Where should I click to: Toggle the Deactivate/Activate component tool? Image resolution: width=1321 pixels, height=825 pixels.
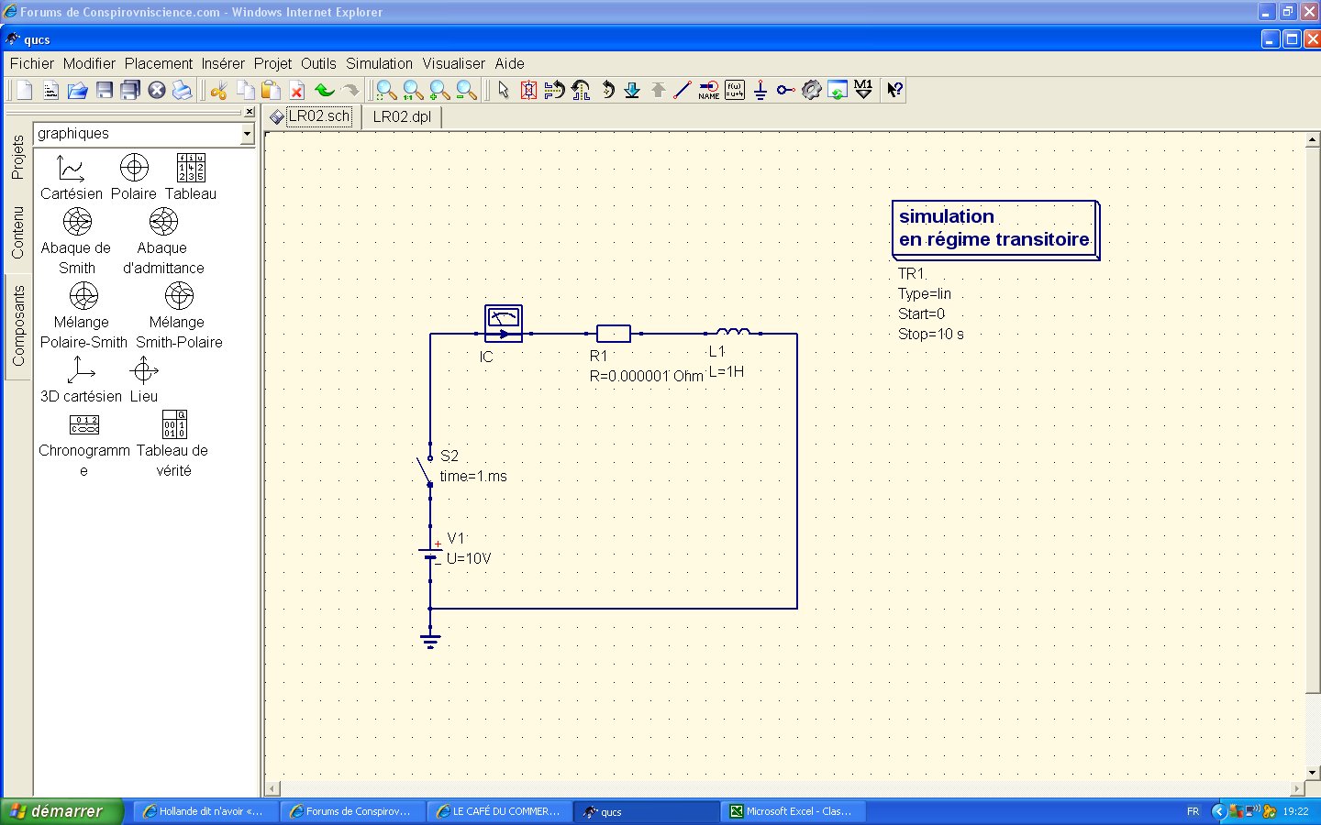click(x=528, y=90)
